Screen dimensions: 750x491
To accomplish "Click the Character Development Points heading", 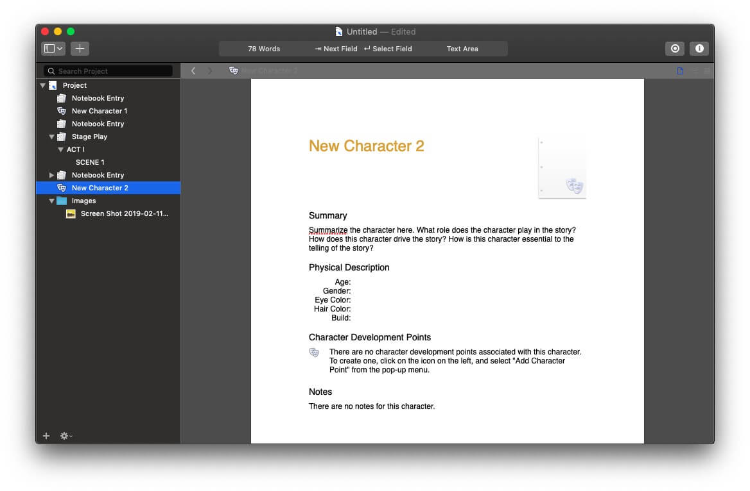I will 370,337.
